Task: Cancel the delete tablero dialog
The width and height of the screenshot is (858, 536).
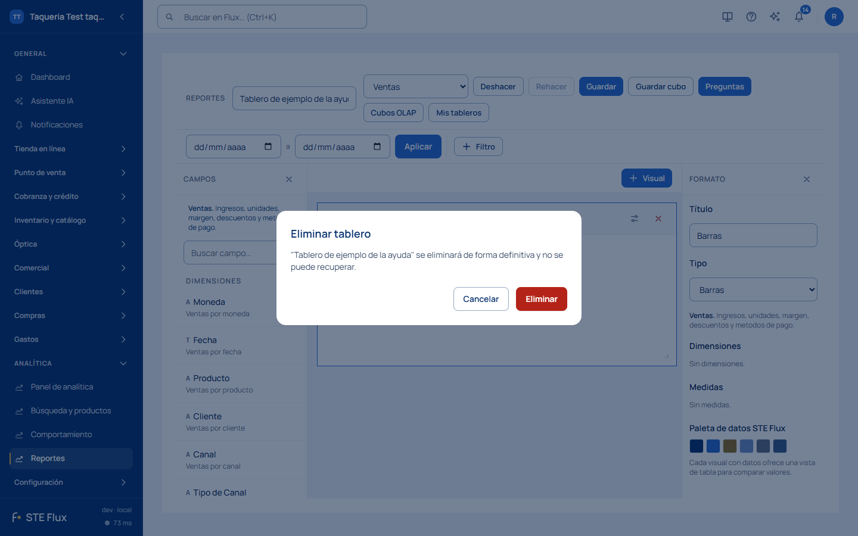Action: 481,299
